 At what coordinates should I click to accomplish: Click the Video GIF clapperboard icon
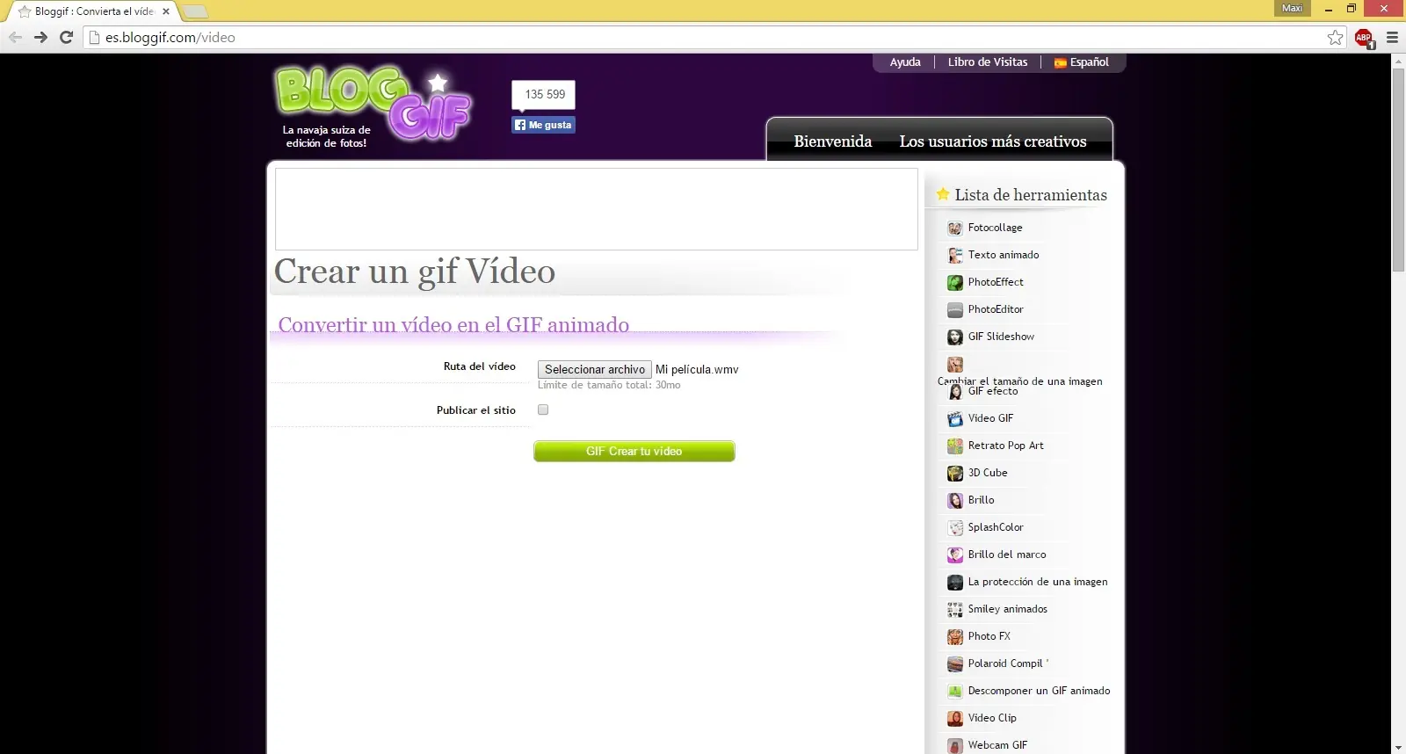coord(954,419)
